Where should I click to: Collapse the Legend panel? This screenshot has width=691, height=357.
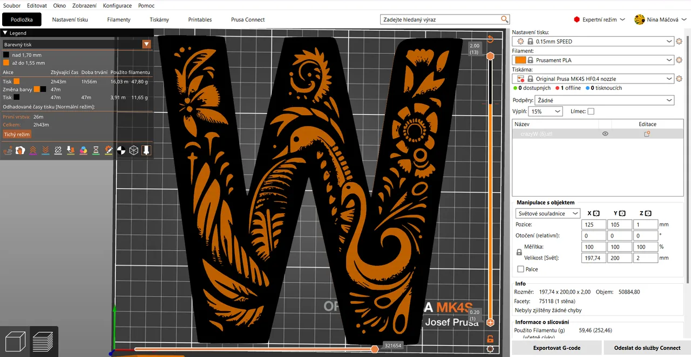5,33
